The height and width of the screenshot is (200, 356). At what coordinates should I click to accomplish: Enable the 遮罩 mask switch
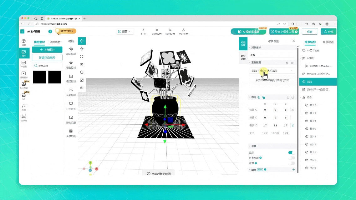pyautogui.click(x=291, y=163)
